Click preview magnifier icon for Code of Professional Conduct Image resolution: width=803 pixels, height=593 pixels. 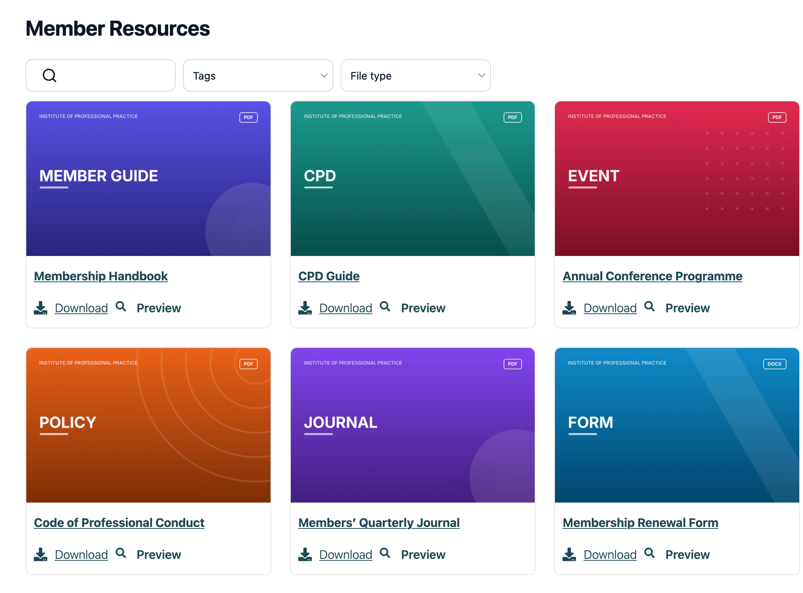(121, 553)
